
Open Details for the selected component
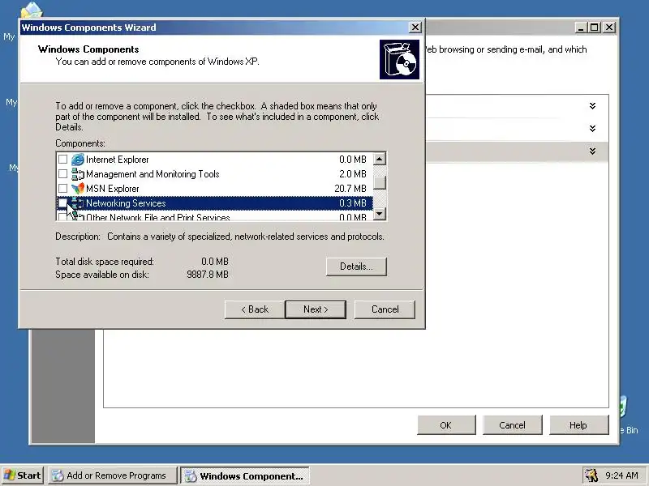(356, 266)
